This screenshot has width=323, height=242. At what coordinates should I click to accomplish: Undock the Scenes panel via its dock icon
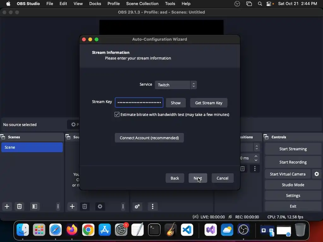3,137
